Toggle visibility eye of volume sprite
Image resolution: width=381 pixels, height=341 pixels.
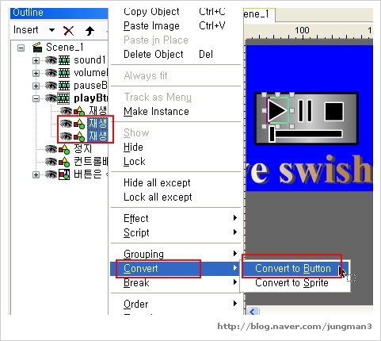(51, 73)
